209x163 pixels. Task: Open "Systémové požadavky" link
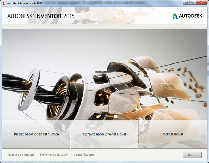54,155
